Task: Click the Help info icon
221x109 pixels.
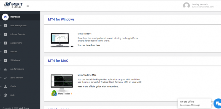Action: click(5, 95)
